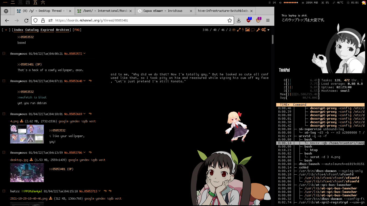Screen dimensions: 367x206
Task: Toggle the lightning bolt thread-updater icon
Action: pyautogui.click(x=243, y=30)
